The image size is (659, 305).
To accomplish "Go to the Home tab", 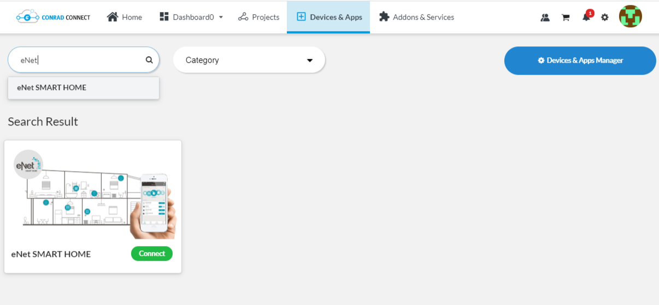I will point(125,17).
